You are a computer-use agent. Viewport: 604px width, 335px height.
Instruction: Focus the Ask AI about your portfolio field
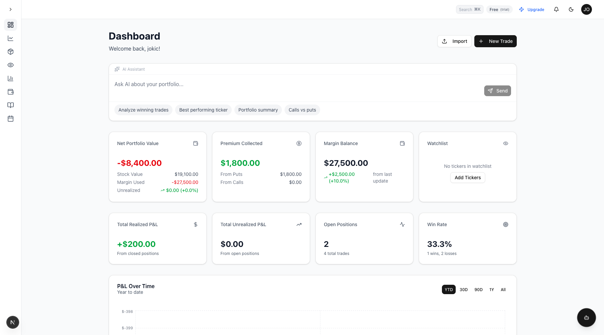(x=295, y=84)
